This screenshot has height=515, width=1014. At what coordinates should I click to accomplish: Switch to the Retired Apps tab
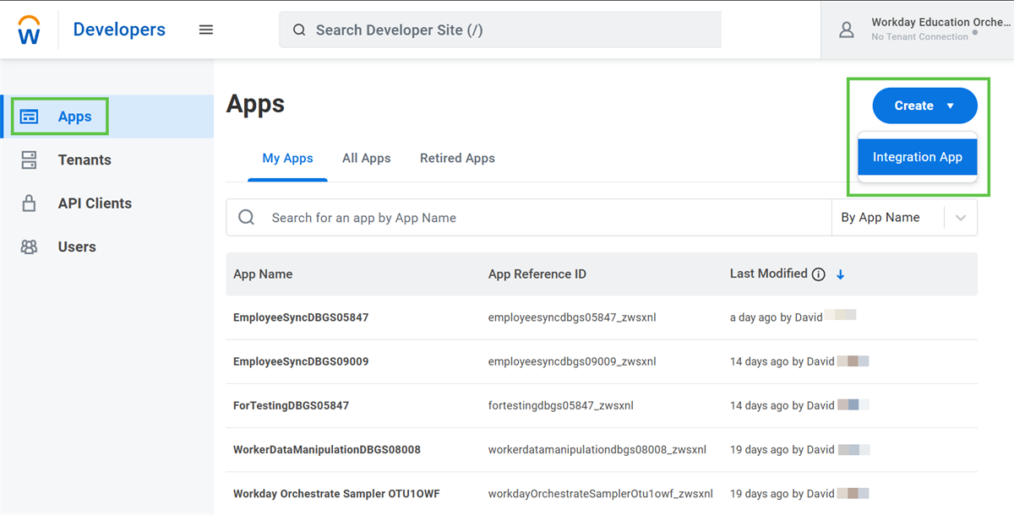pyautogui.click(x=457, y=158)
